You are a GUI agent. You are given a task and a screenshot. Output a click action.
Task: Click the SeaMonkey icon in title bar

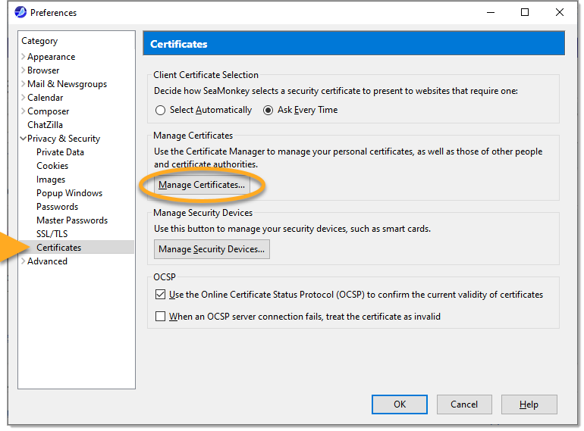click(x=20, y=12)
